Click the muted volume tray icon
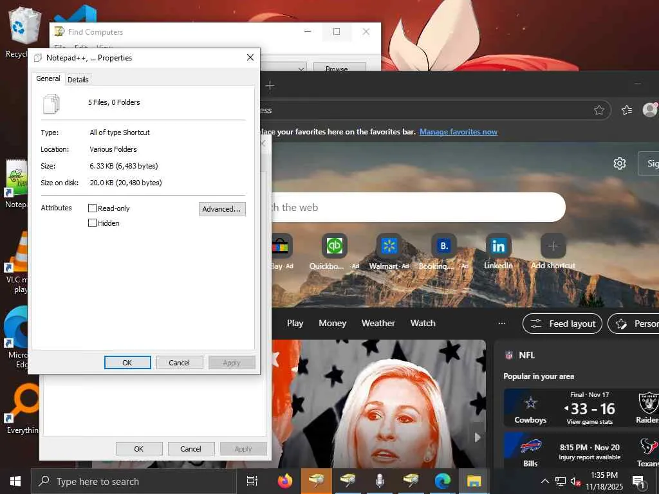 pyautogui.click(x=575, y=481)
